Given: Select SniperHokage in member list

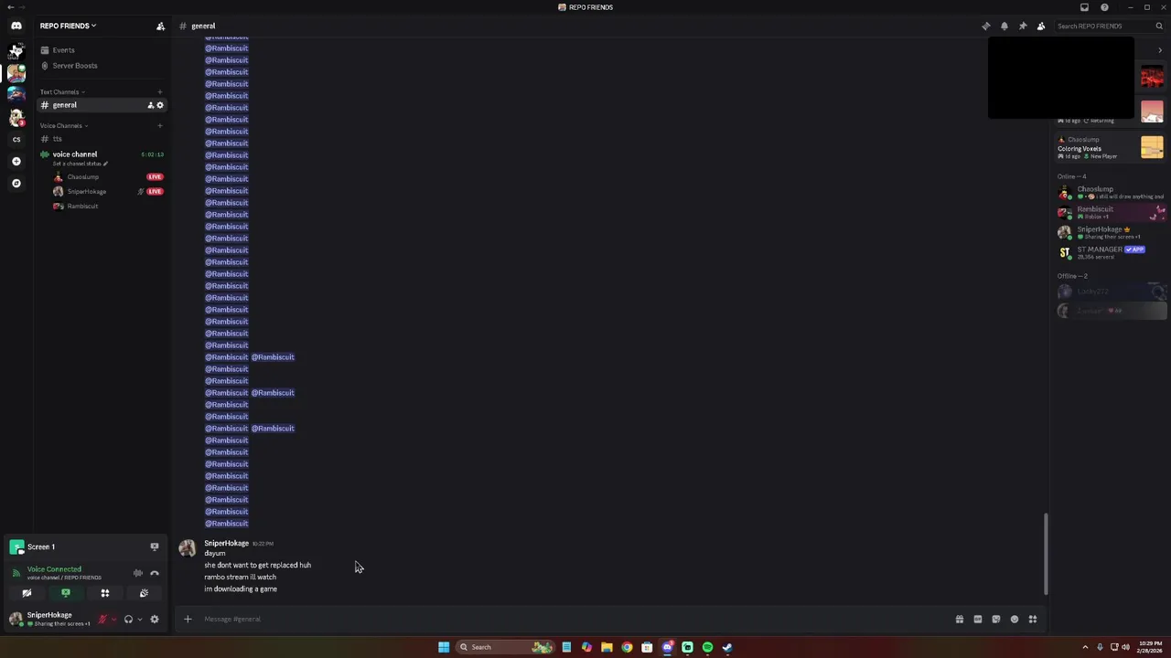Looking at the screenshot, I should (1110, 232).
